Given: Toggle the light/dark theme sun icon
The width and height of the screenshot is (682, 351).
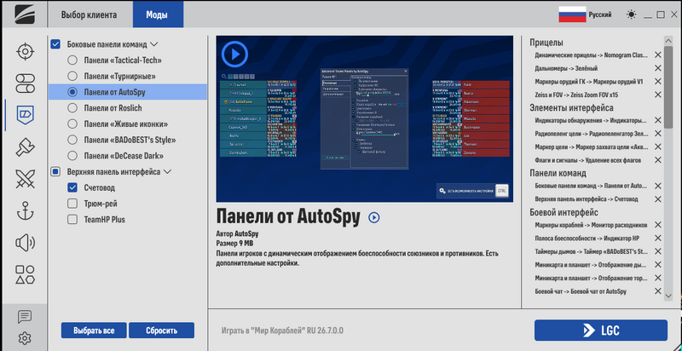Looking at the screenshot, I should click(631, 14).
